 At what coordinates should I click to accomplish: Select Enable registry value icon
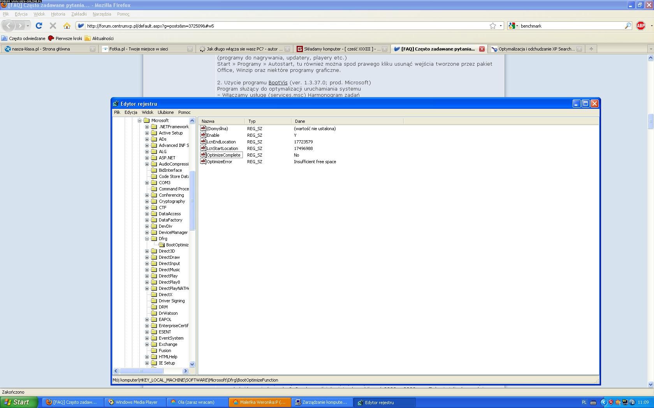coord(203,135)
